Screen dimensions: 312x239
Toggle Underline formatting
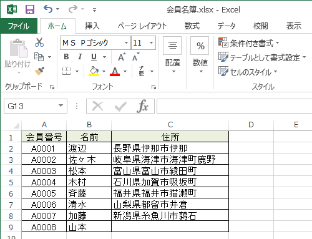tap(94, 57)
